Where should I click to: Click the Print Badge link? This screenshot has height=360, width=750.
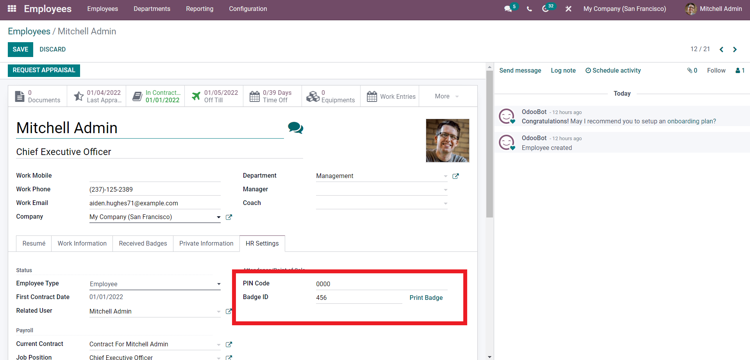tap(426, 298)
